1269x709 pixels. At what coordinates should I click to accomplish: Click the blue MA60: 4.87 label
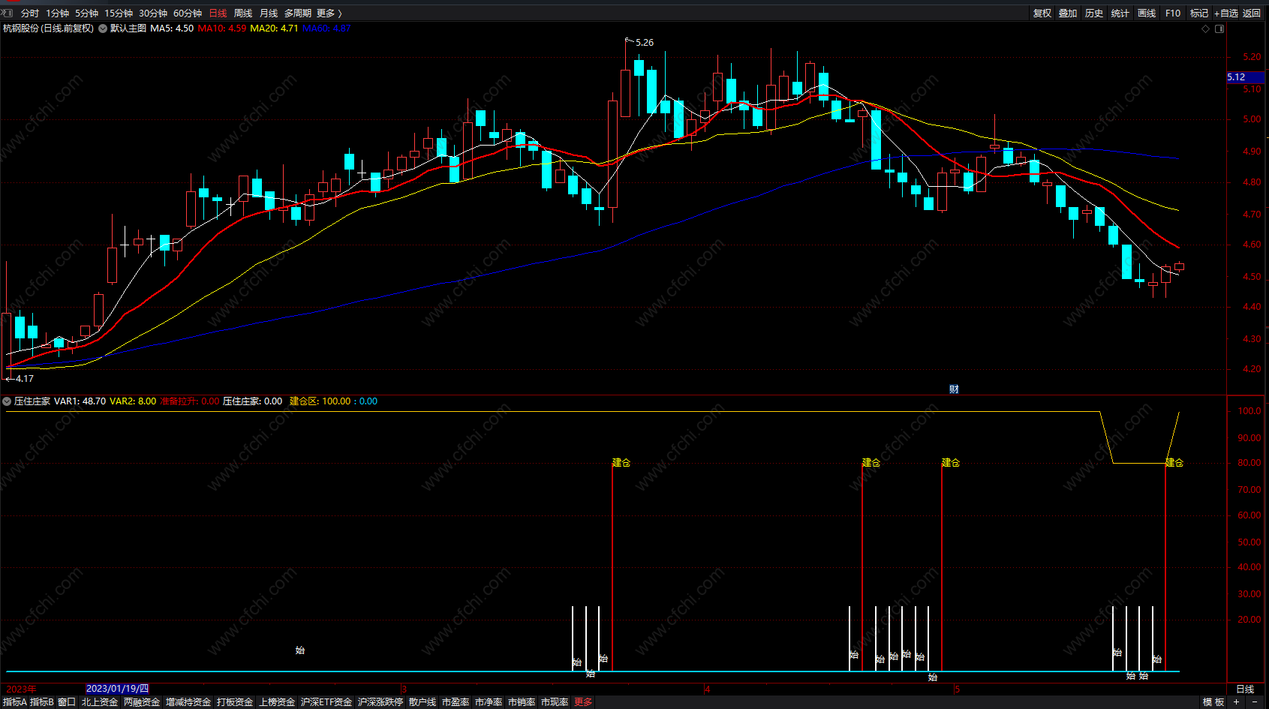click(326, 29)
